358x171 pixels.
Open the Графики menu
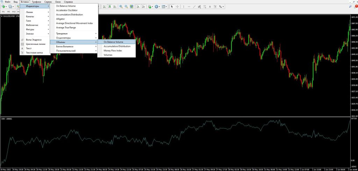(x=36, y=2)
